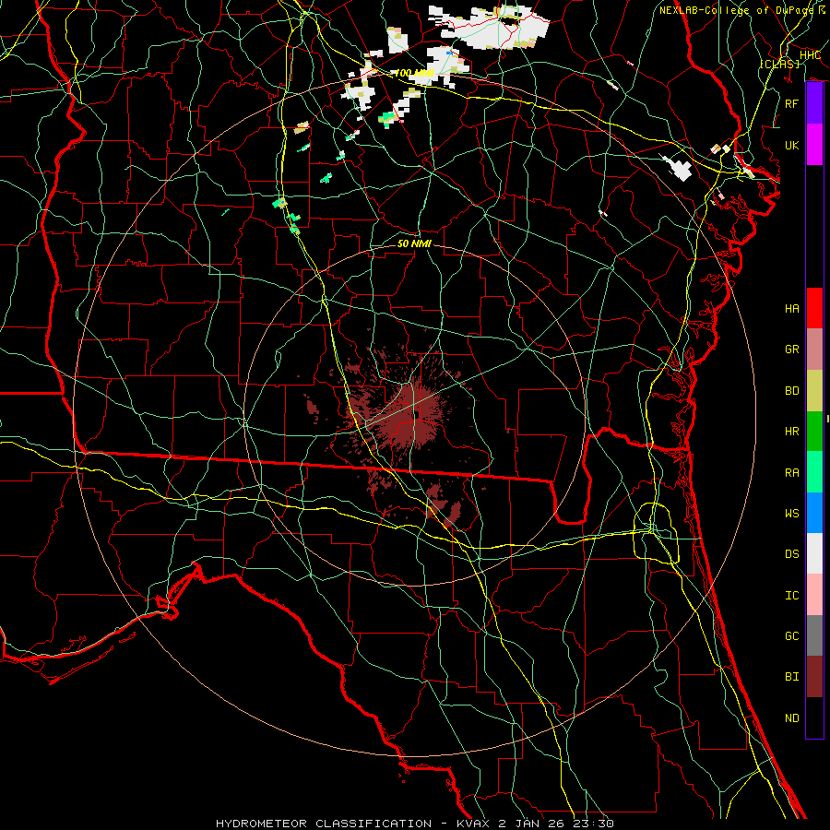Viewport: 830px width, 830px height.
Task: Click the BD legend label
Action: tap(792, 391)
